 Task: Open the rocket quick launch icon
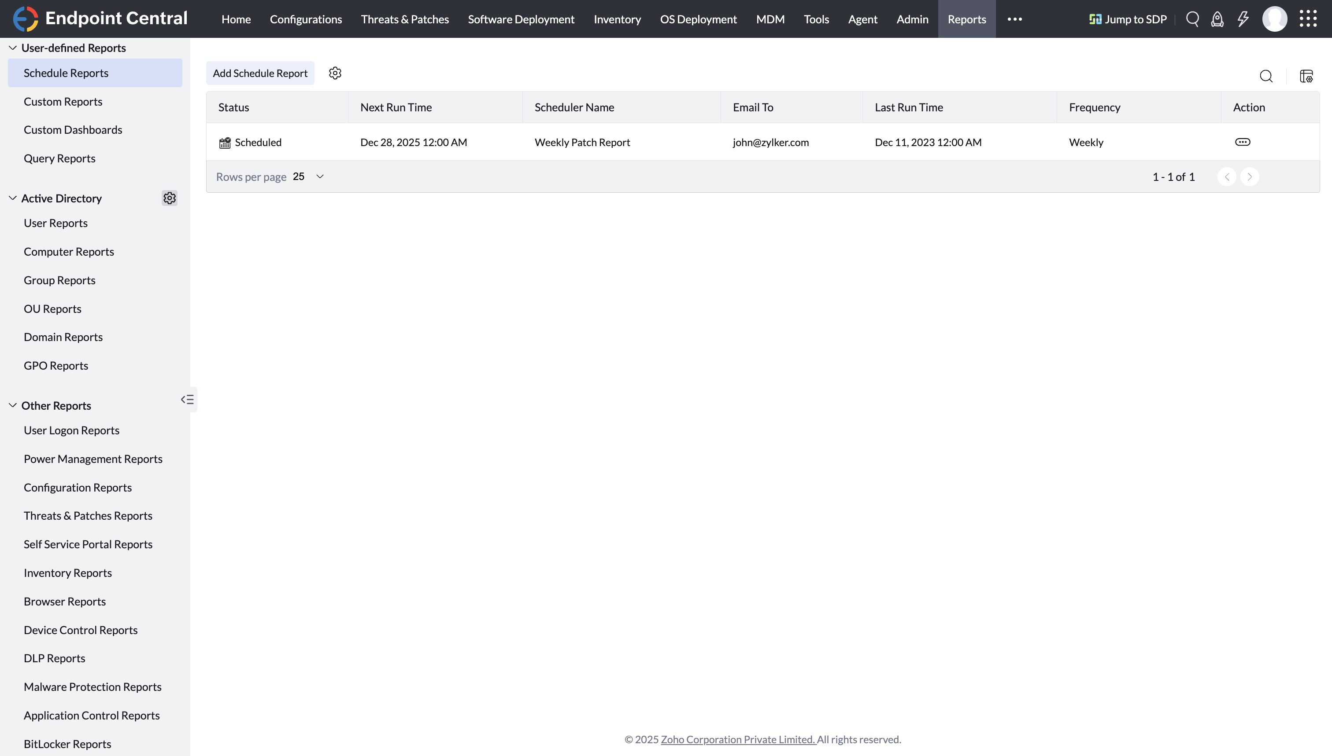(x=1217, y=19)
